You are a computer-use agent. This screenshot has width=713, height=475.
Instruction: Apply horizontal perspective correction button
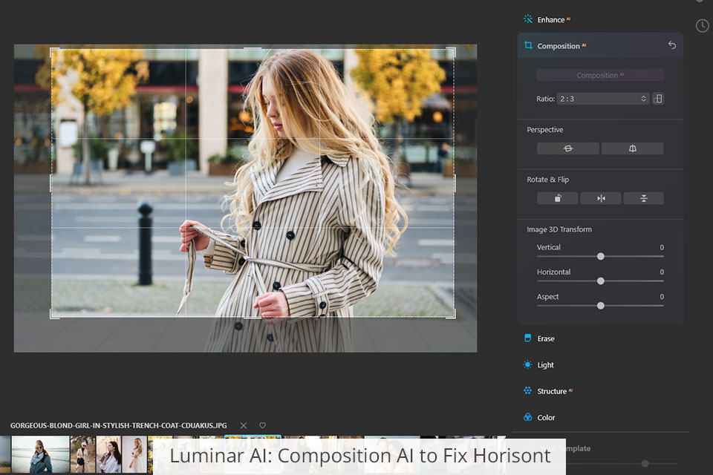567,148
